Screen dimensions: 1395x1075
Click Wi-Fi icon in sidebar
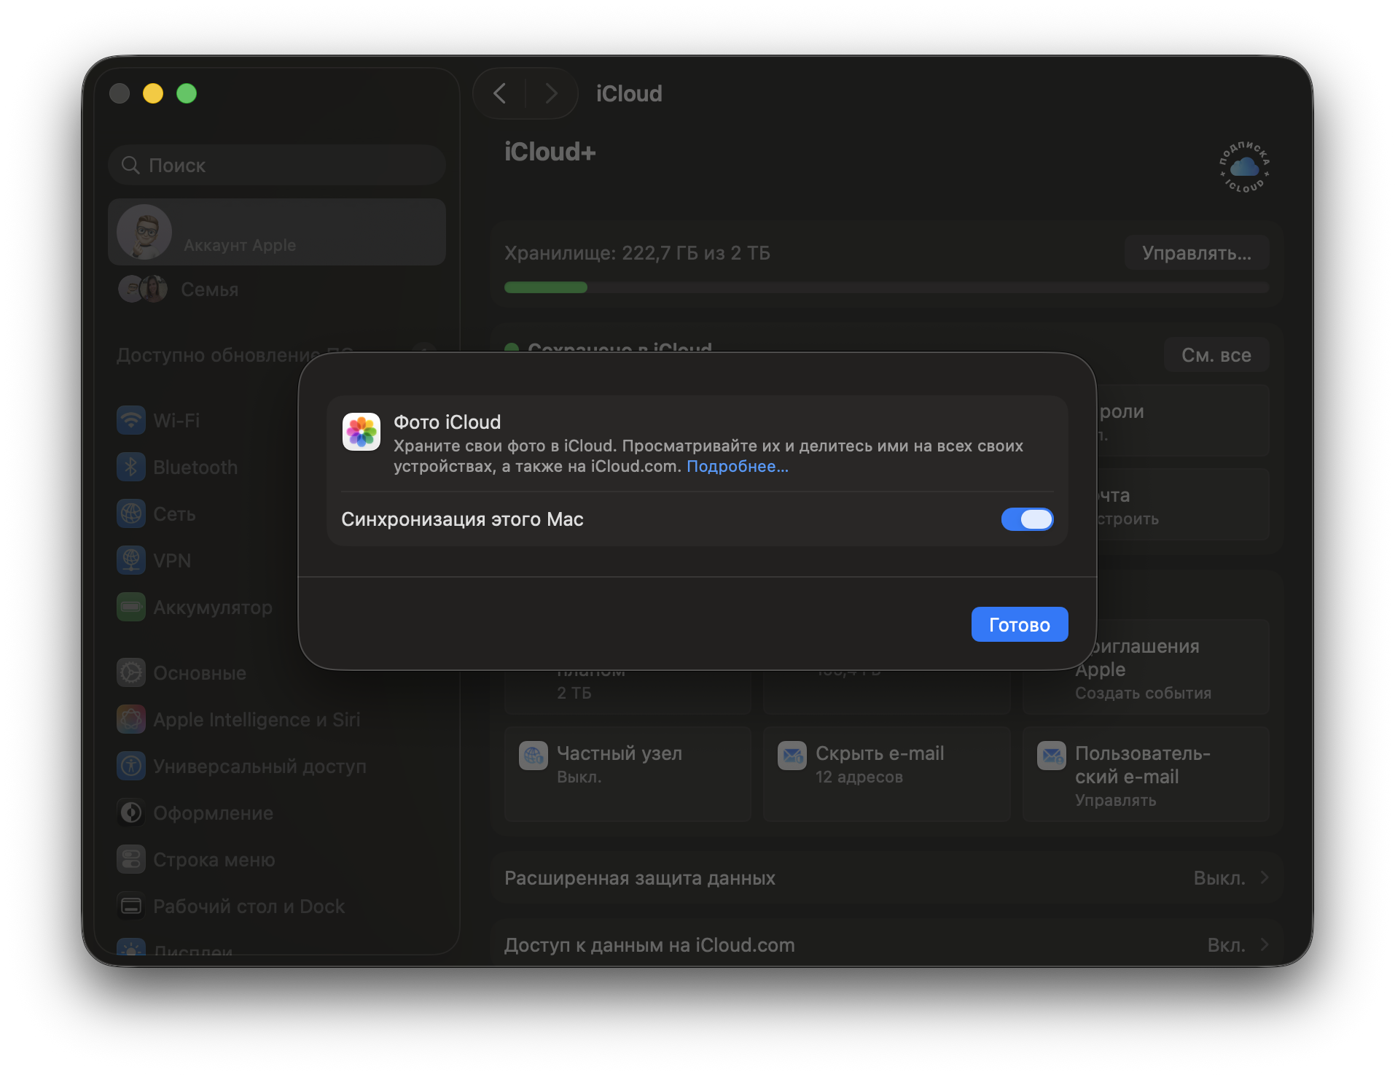[x=131, y=421]
